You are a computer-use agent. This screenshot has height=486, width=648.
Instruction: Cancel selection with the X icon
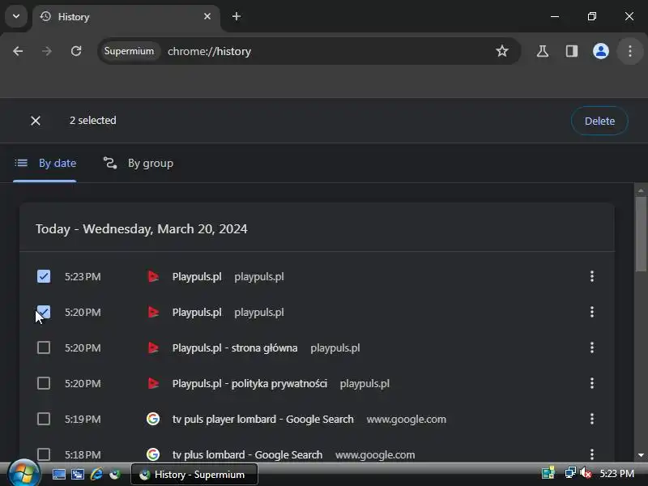point(36,121)
